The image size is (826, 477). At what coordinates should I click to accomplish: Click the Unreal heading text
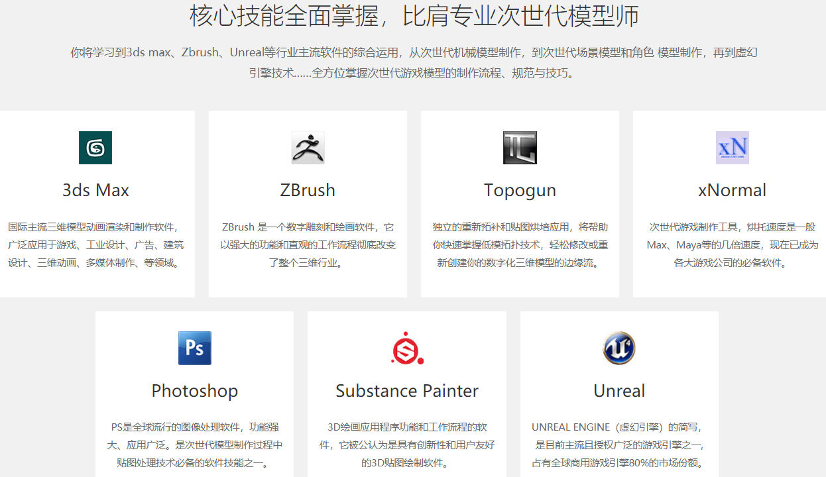[x=619, y=391]
